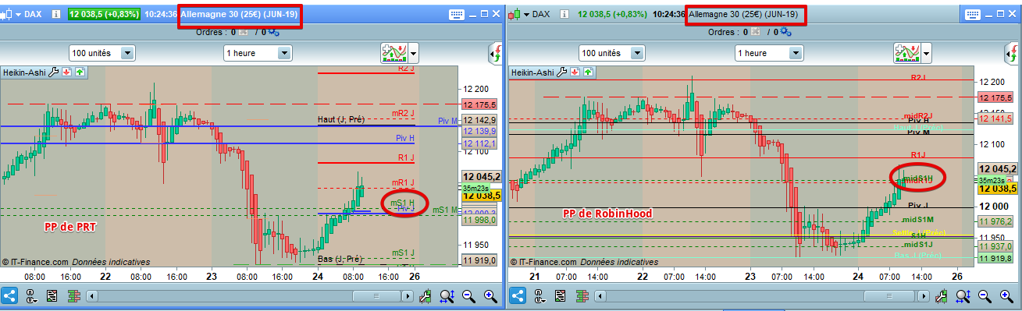Click the indicators button in right chart toolbar
The image size is (1022, 311).
click(x=906, y=53)
